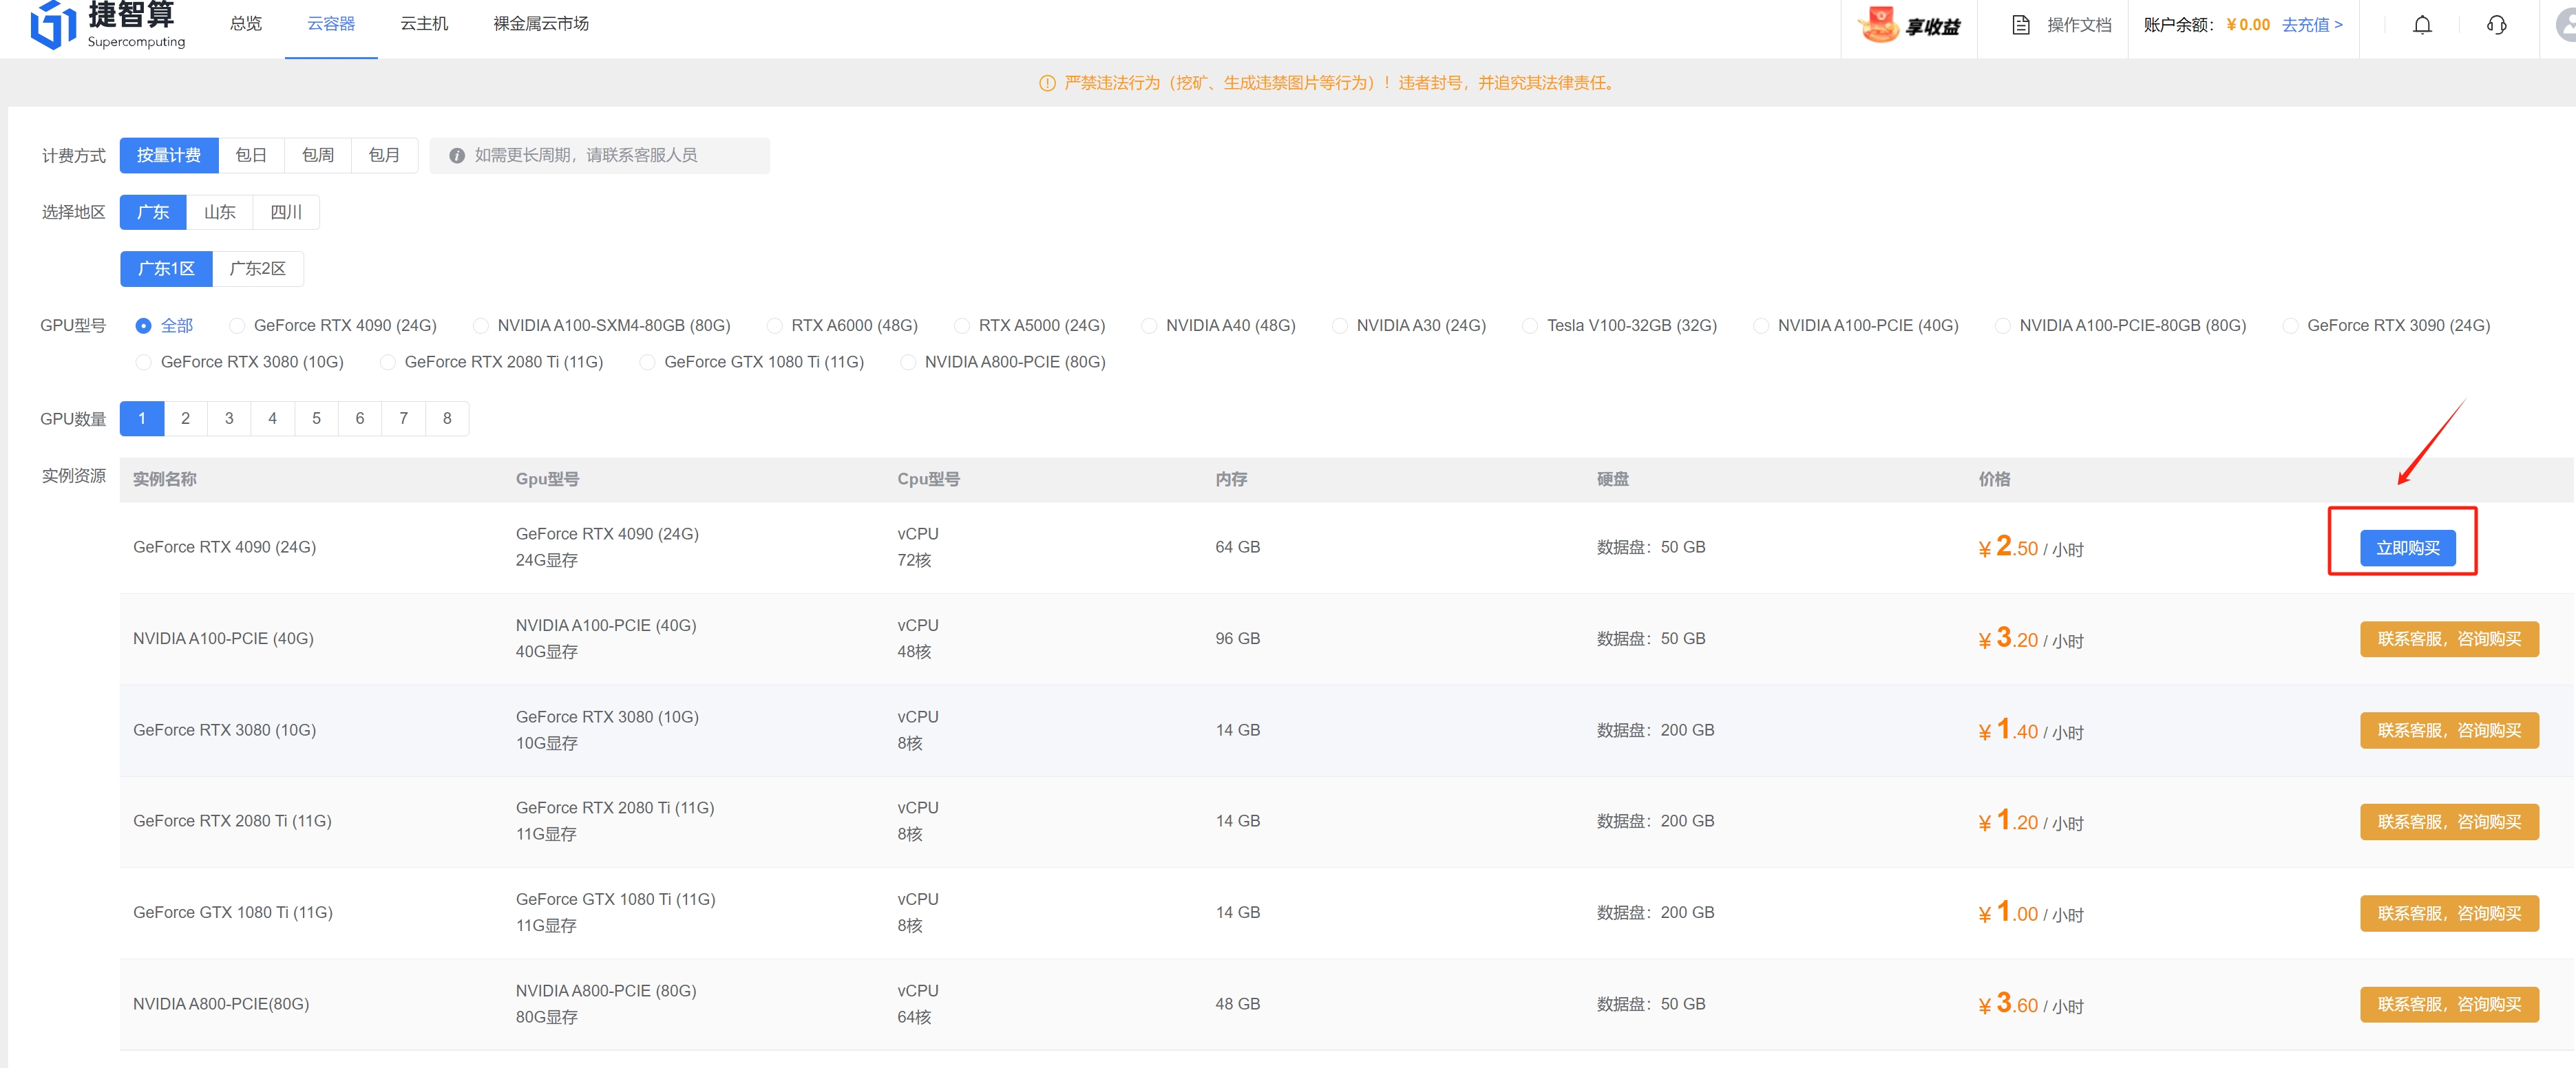
Task: Go to 总览 overview tab
Action: [246, 24]
